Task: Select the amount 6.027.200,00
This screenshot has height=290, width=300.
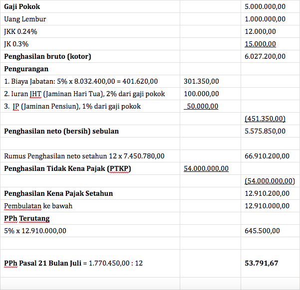Action: [x=265, y=56]
